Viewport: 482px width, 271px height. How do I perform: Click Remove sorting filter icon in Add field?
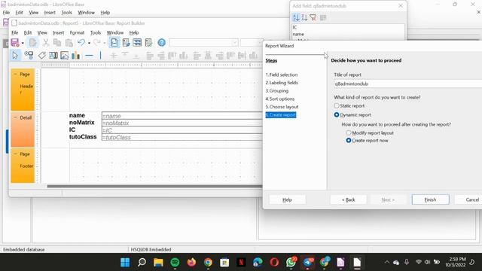(x=313, y=17)
